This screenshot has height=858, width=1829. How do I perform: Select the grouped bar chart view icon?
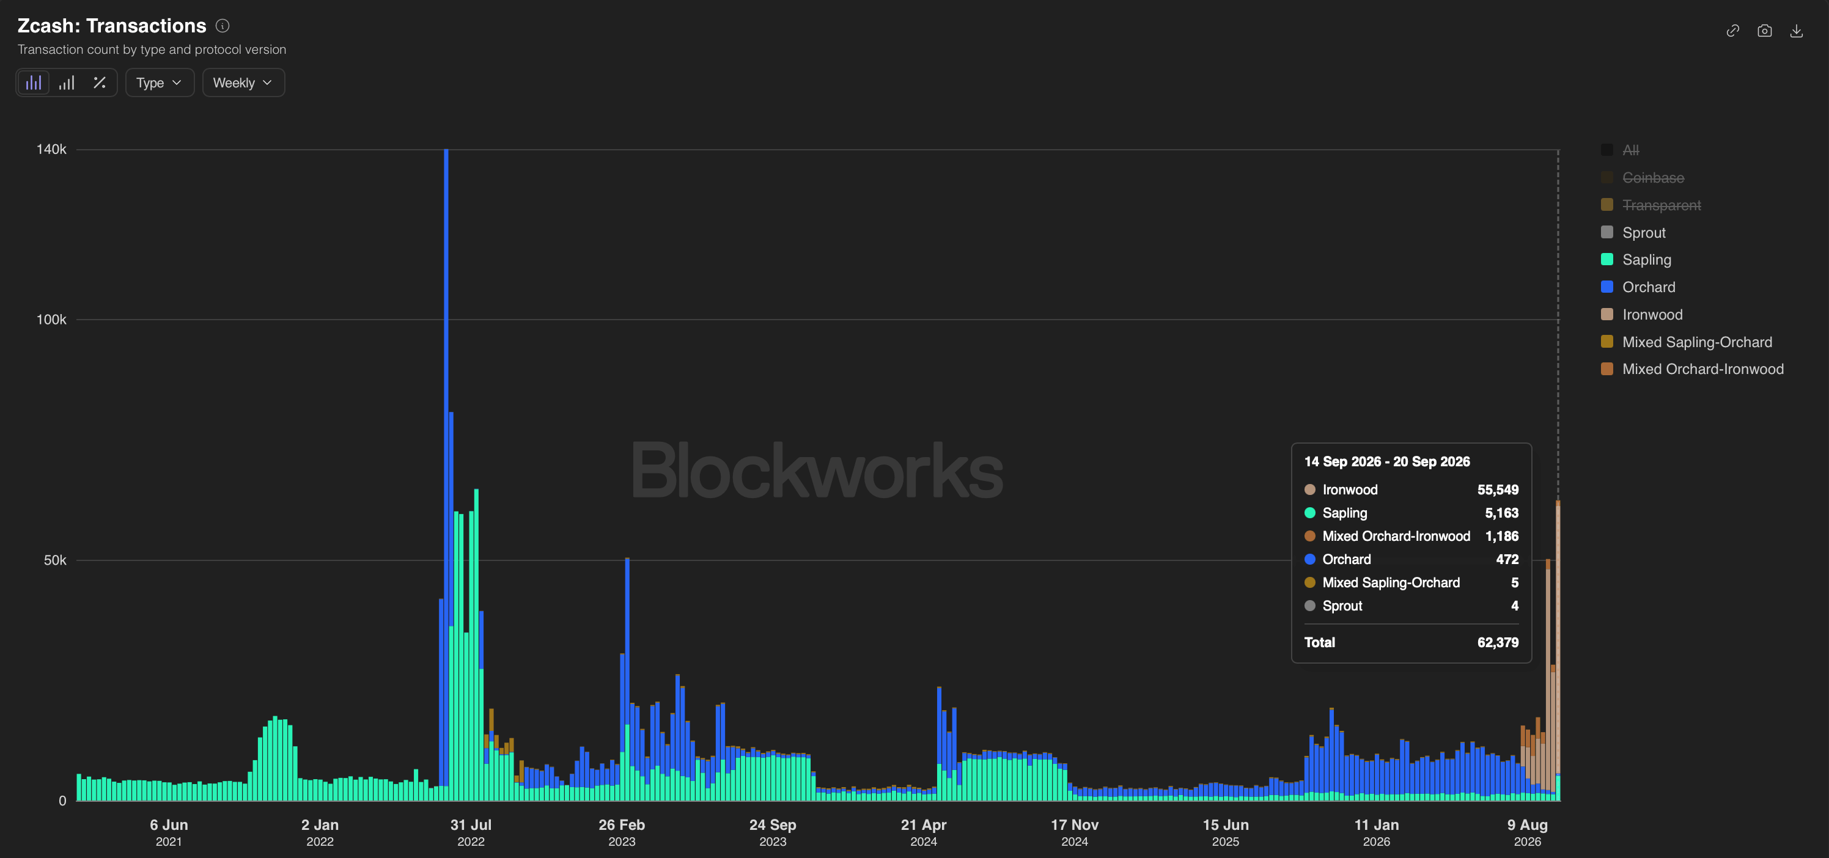34,82
